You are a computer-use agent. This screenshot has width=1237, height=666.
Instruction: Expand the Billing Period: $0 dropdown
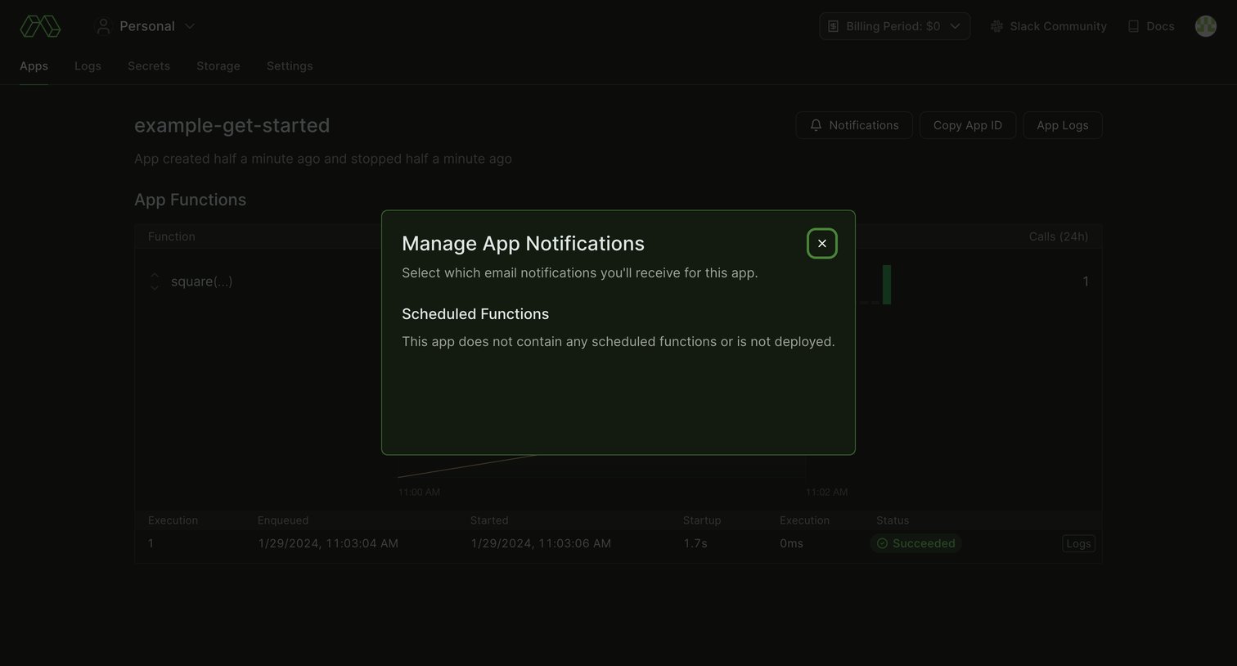point(895,26)
